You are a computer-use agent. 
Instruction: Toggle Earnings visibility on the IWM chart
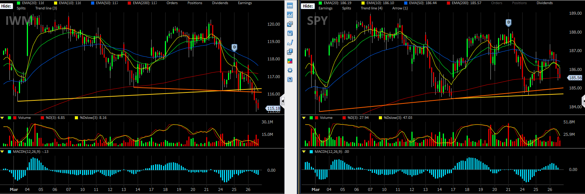[245, 3]
